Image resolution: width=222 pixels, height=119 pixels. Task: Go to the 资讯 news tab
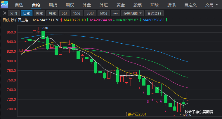(x=171, y=5)
